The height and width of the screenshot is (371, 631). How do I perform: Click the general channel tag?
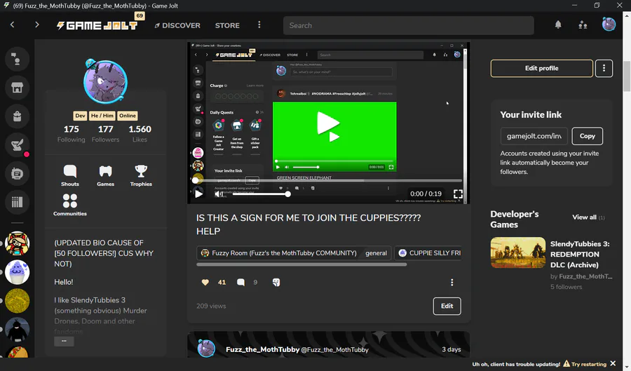pyautogui.click(x=376, y=253)
